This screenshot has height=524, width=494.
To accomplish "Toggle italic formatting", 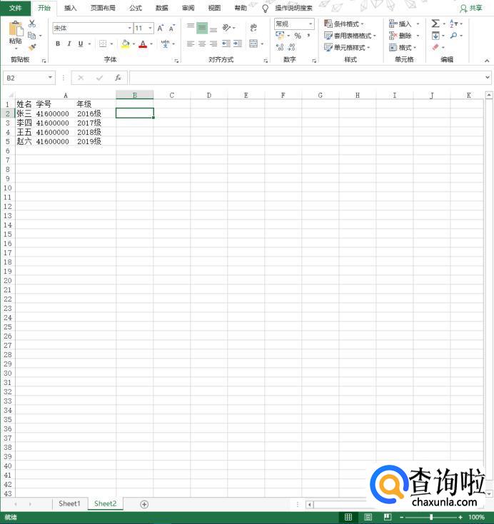I will pyautogui.click(x=69, y=43).
